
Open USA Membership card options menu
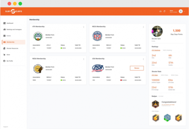coord(143,59)
